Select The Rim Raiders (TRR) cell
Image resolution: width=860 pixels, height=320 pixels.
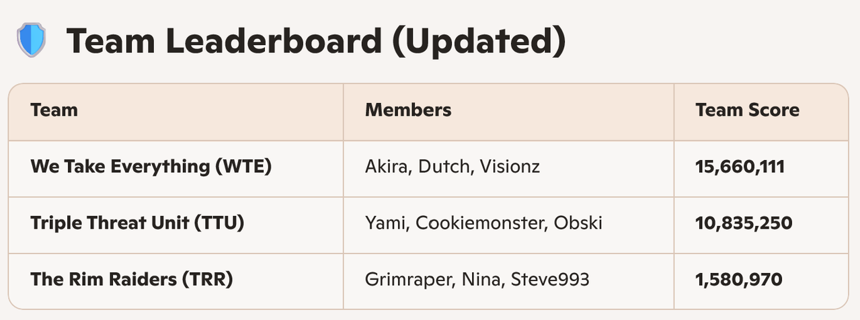coord(132,279)
